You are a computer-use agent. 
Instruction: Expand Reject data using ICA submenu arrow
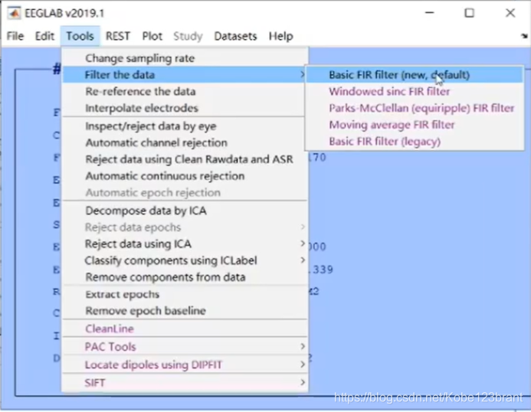[x=302, y=244]
